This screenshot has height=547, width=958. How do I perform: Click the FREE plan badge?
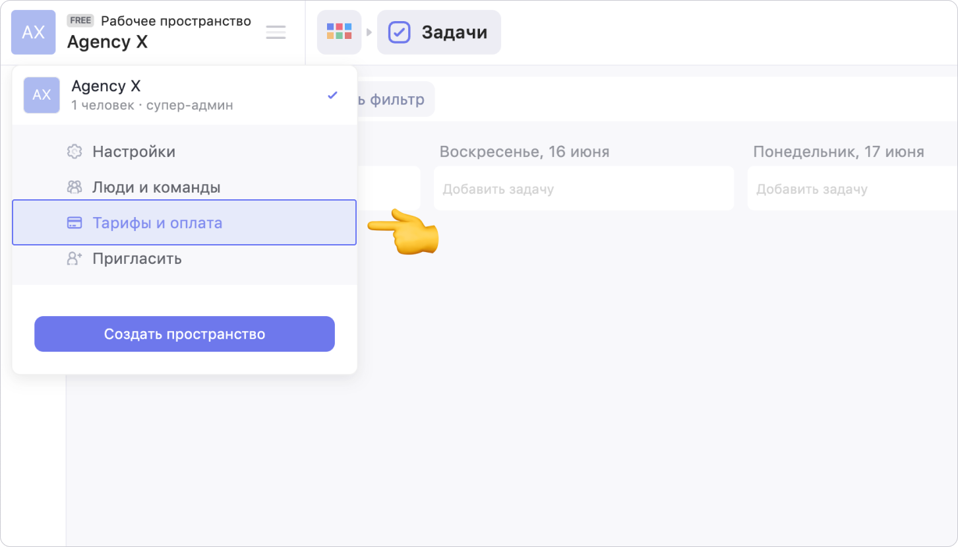[x=80, y=20]
